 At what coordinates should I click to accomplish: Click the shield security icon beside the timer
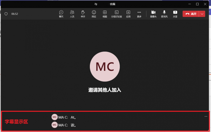pos(6,14)
